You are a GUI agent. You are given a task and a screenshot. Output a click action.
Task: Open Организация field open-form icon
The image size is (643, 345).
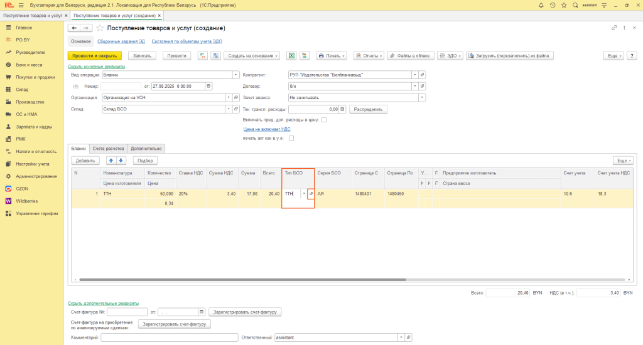pyautogui.click(x=236, y=97)
